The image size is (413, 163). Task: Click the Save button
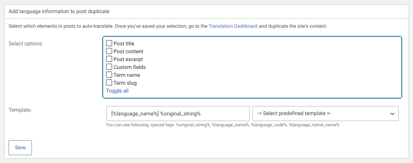point(20,148)
